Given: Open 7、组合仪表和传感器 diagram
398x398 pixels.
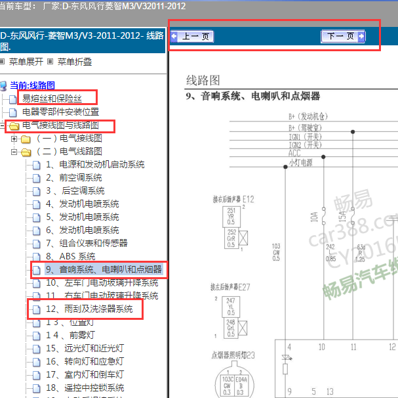Looking at the screenshot, I should [x=87, y=244].
